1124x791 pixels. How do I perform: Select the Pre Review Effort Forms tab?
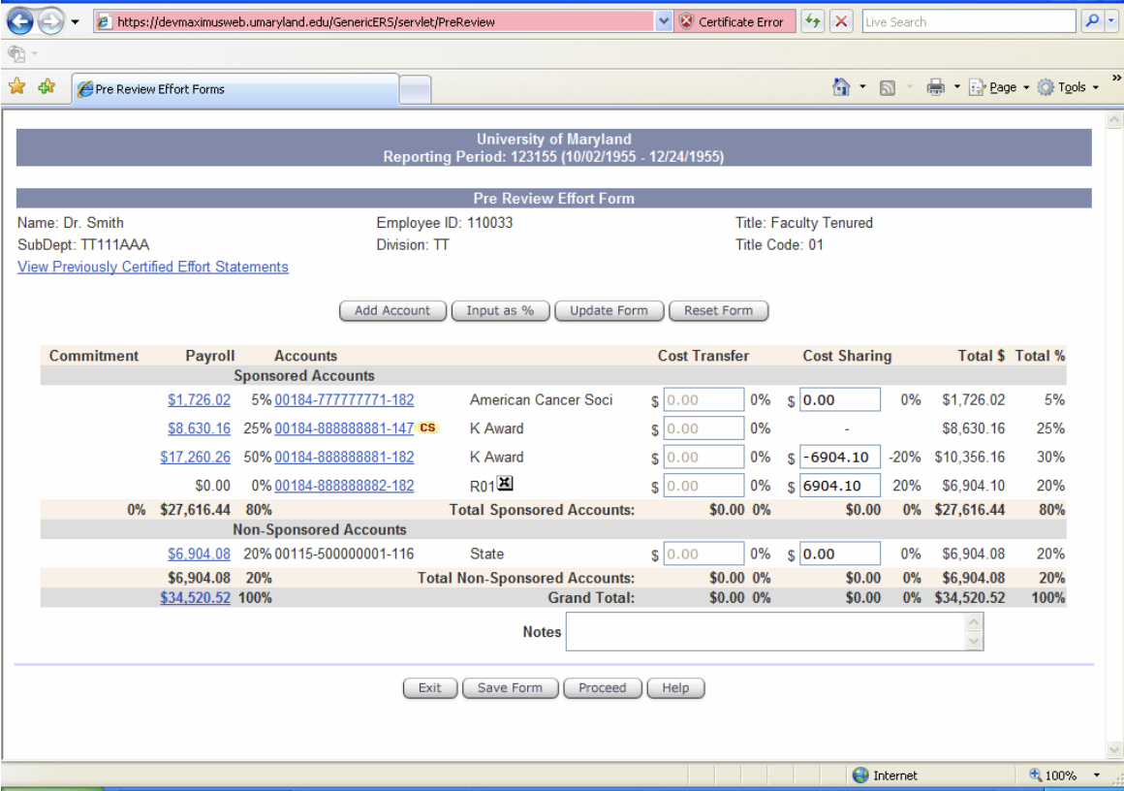click(234, 89)
